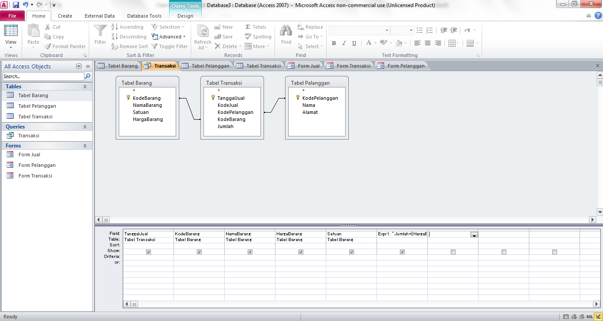603x321 pixels.
Task: Collapse navigation pane with shutter bar button
Action: click(x=88, y=66)
